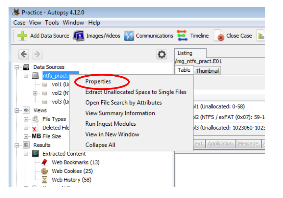This screenshot has width=283, height=198.
Task: Click the vol1 volume icon
Action: [44, 85]
